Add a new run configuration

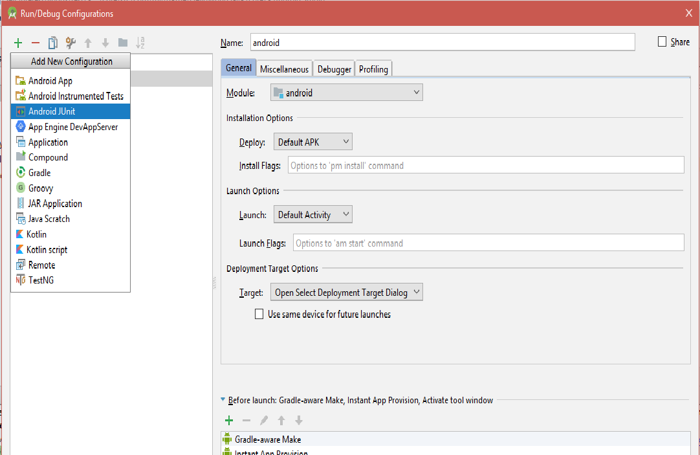click(17, 43)
